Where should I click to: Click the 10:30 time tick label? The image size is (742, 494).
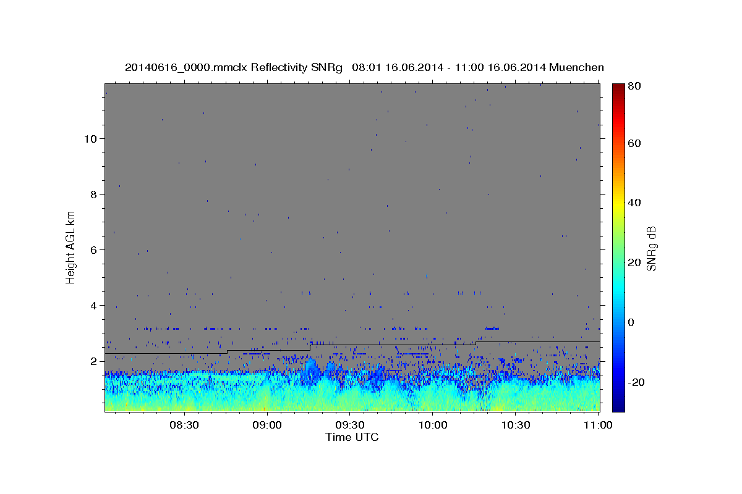516,425
